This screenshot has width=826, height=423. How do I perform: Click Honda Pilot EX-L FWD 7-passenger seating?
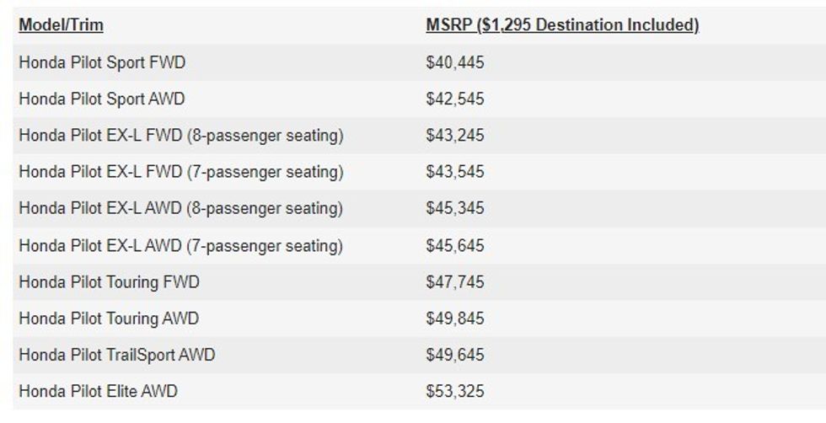[x=181, y=172]
